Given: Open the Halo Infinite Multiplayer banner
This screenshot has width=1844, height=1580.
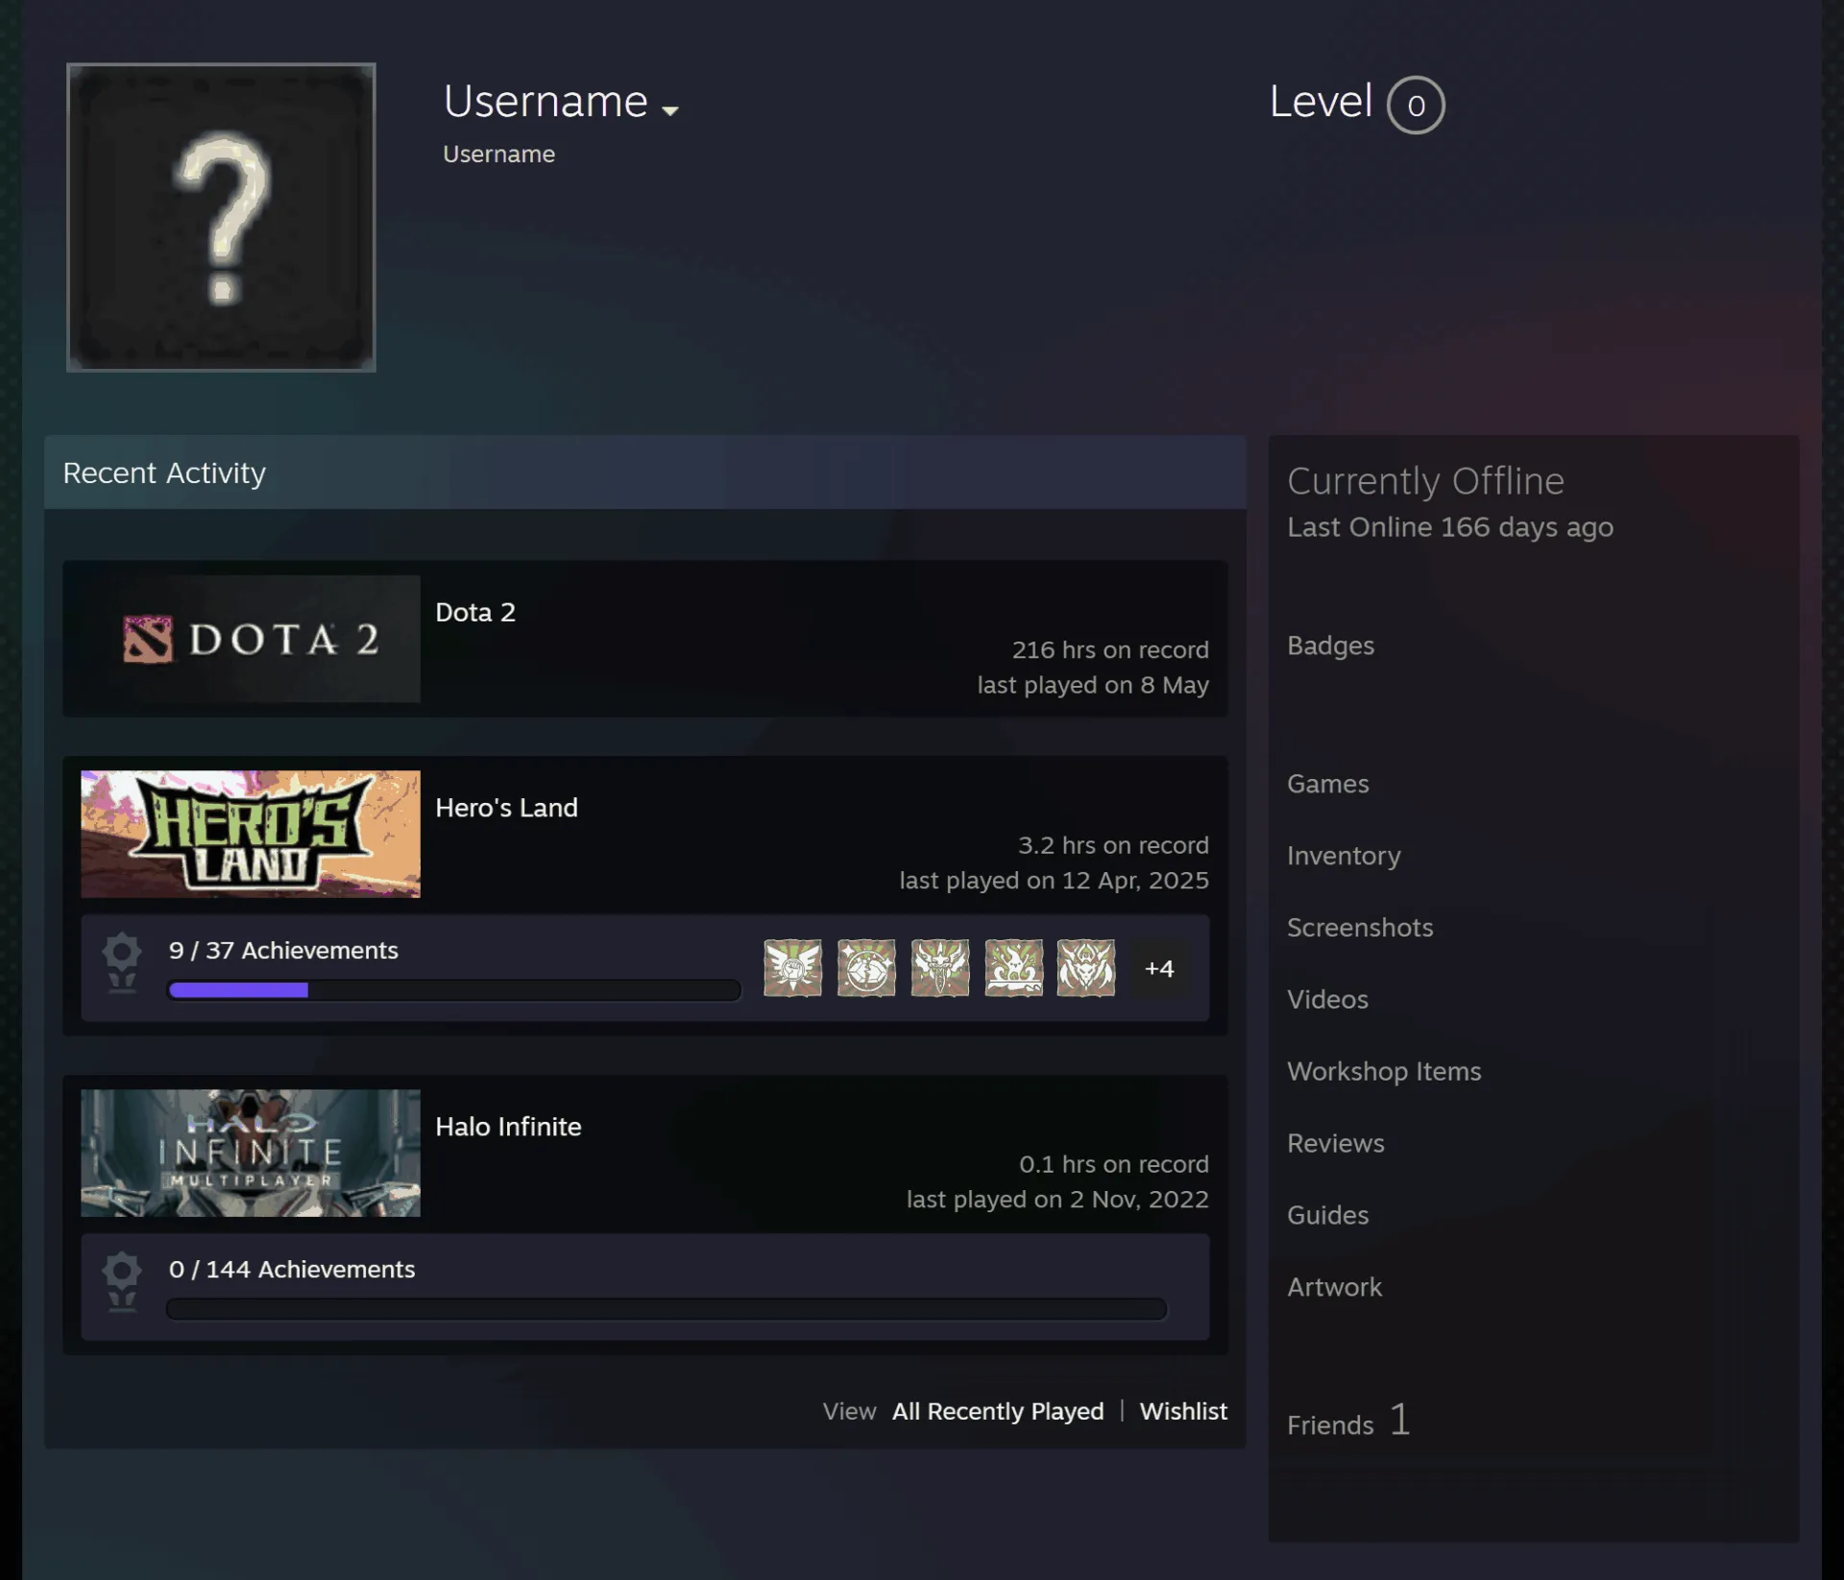Looking at the screenshot, I should [251, 1153].
